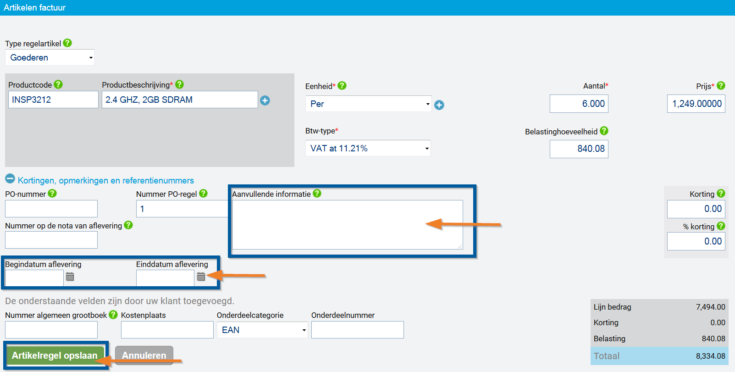Focus the Productbeschrijving field

tap(180, 100)
